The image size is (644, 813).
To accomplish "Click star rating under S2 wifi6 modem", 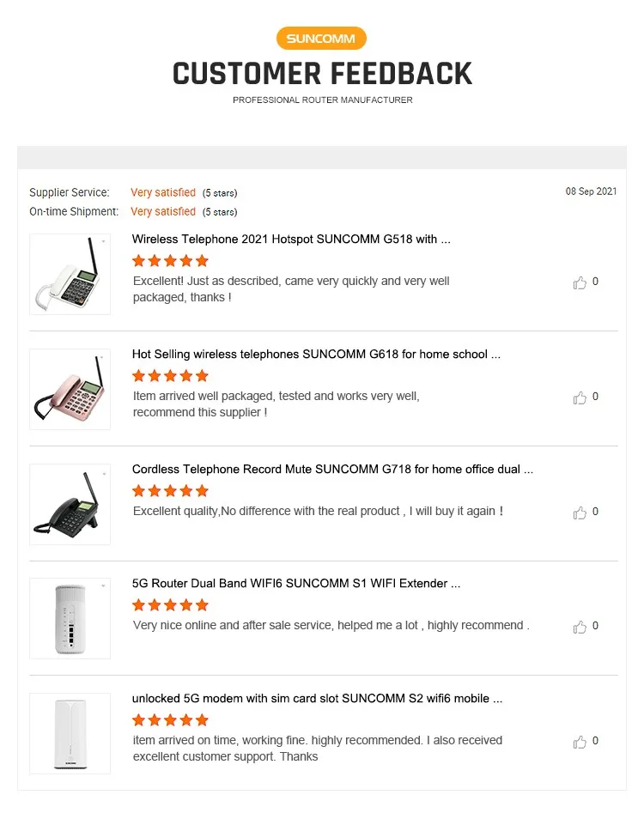I will [170, 719].
